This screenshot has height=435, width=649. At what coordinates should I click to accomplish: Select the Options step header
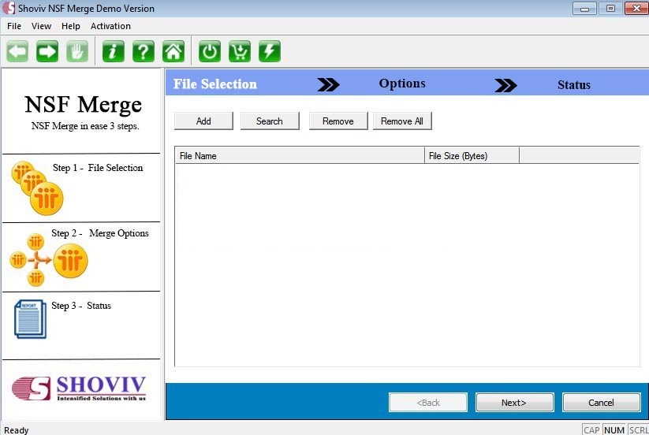pos(402,84)
